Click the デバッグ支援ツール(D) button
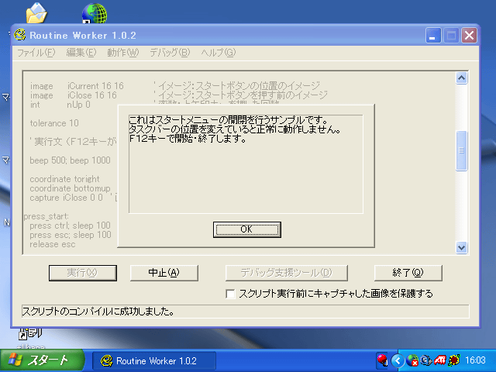The width and height of the screenshot is (496, 372). point(286,273)
